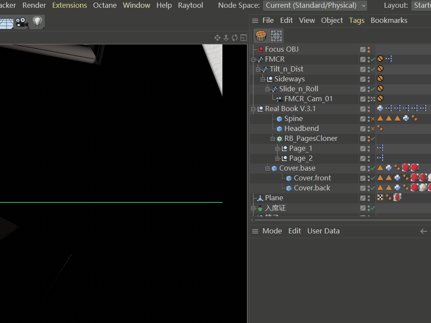This screenshot has width=431, height=323.
Task: Click User Data in Attribute Manager
Action: point(323,231)
